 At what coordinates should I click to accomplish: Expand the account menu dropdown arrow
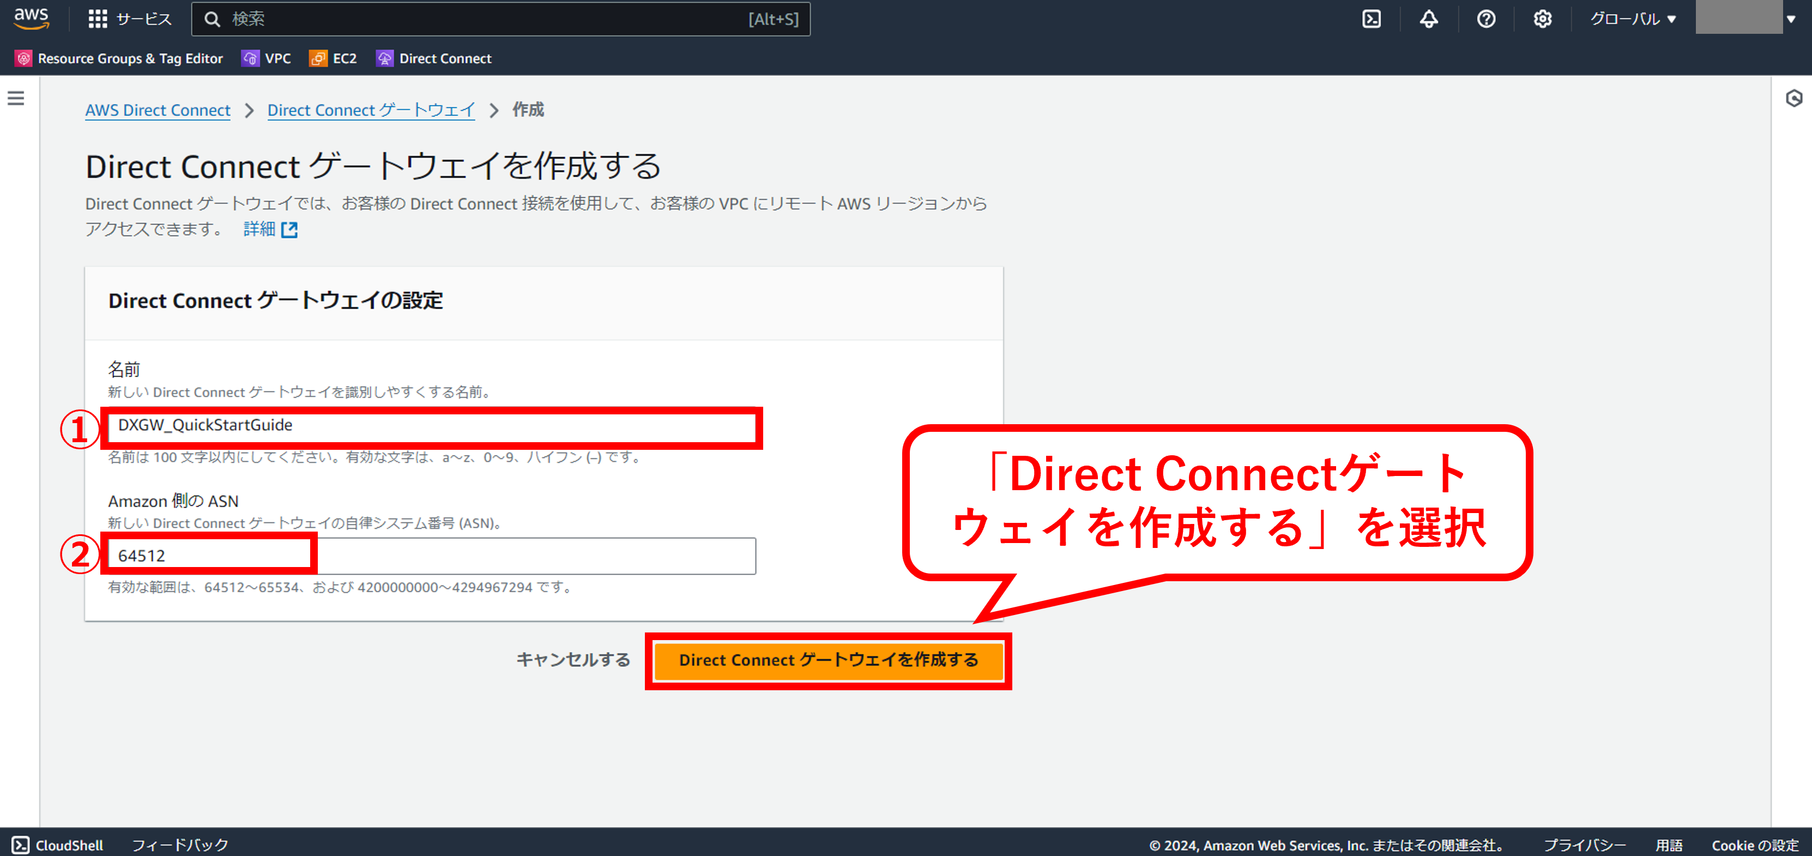tap(1791, 19)
